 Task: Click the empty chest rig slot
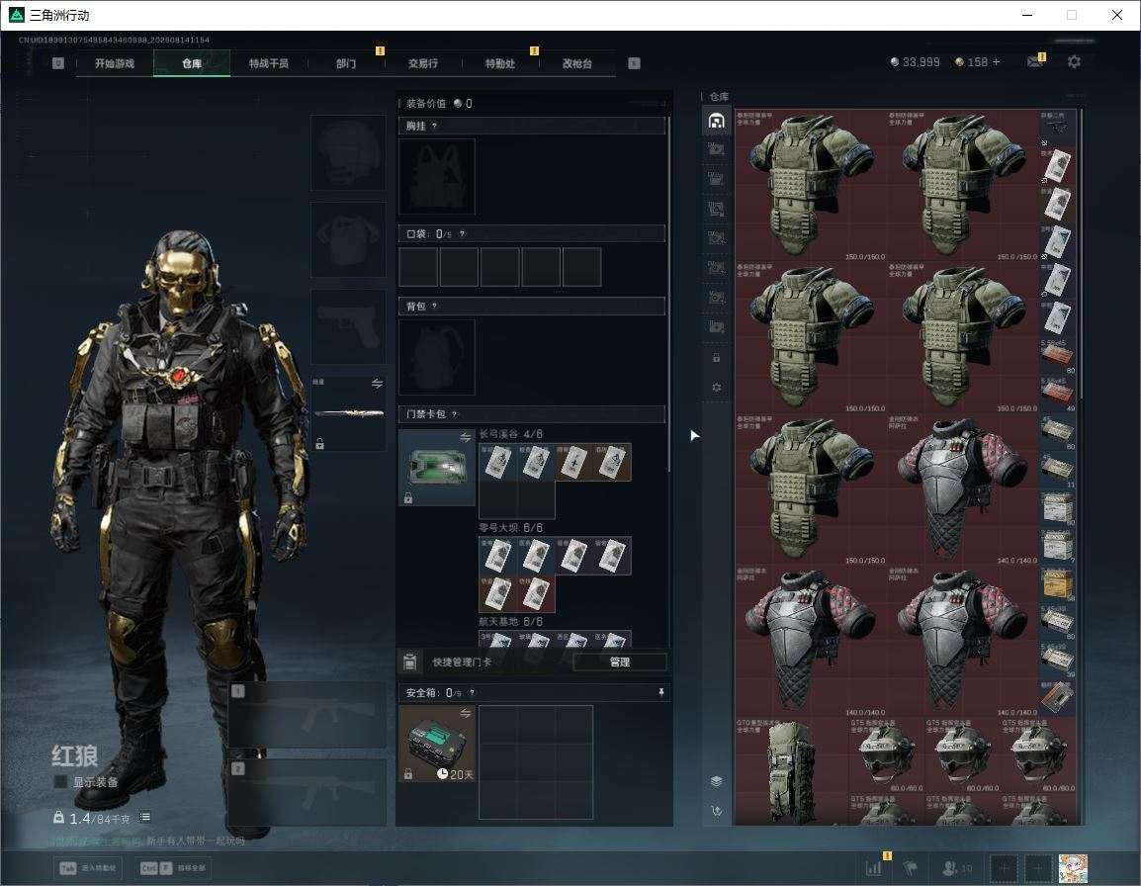point(437,177)
